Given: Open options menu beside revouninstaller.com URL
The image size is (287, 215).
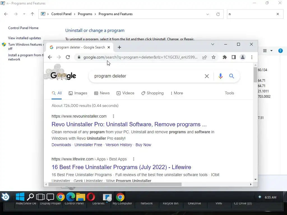Looking at the screenshot, I should tap(114, 116).
